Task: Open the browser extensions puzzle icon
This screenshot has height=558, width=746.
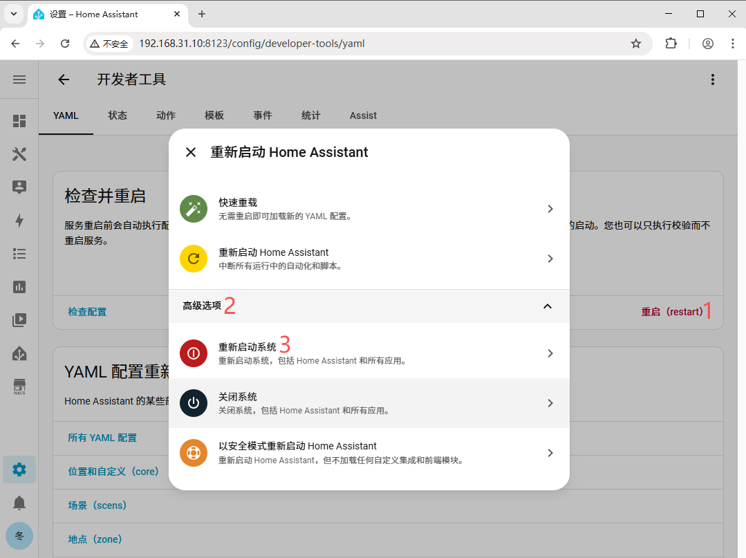Action: [x=671, y=44]
